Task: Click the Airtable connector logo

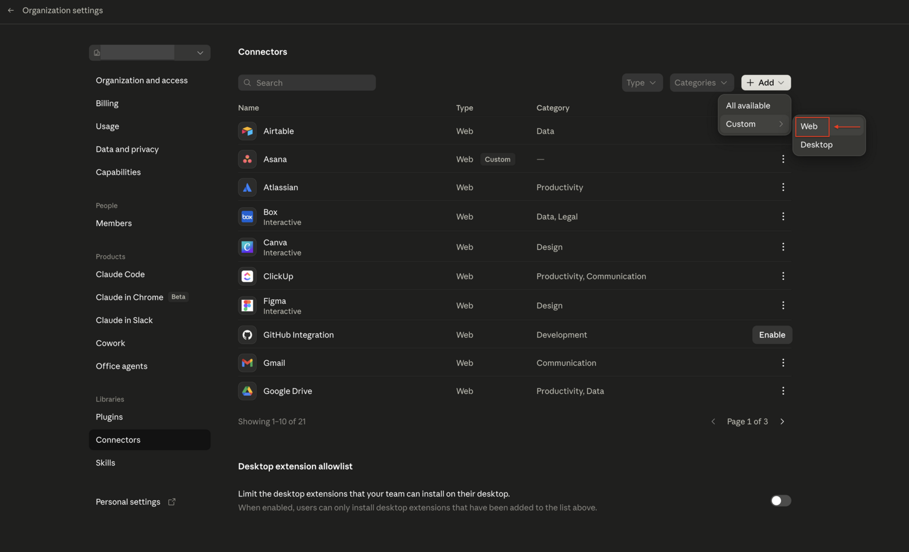Action: pyautogui.click(x=247, y=131)
